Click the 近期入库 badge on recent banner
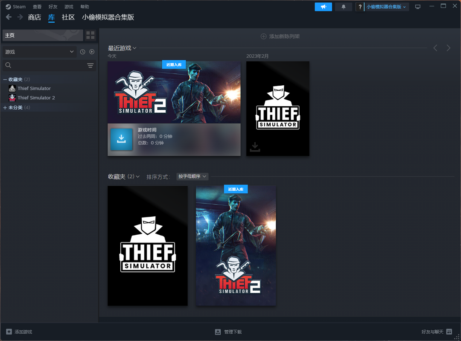461x341 pixels. (x=174, y=65)
